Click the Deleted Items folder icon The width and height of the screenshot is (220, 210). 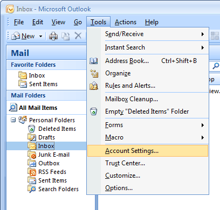coord(31,129)
